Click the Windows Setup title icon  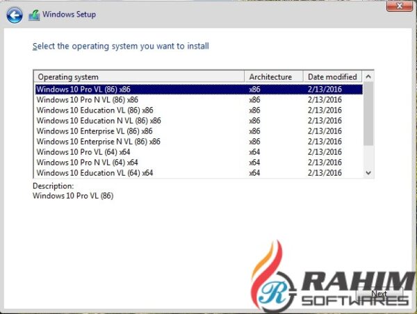pyautogui.click(x=34, y=15)
